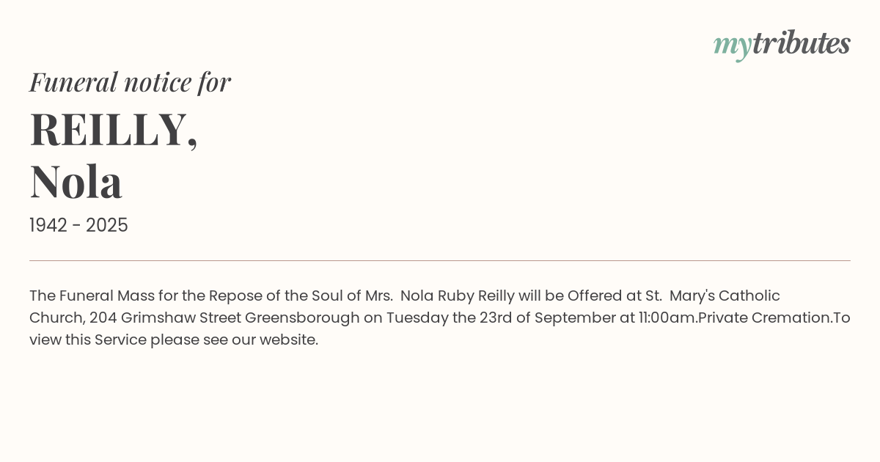Click the mytributes logo
The height and width of the screenshot is (462, 880).
782,44
